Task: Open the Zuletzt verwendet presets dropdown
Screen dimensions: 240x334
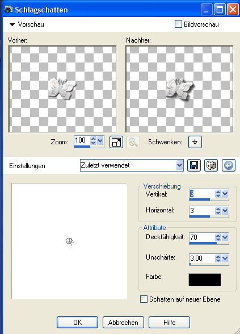Action: click(x=179, y=165)
